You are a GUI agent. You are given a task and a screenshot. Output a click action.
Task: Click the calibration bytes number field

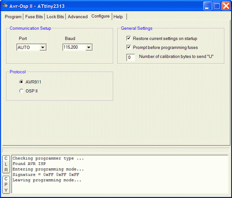pyautogui.click(x=130, y=57)
